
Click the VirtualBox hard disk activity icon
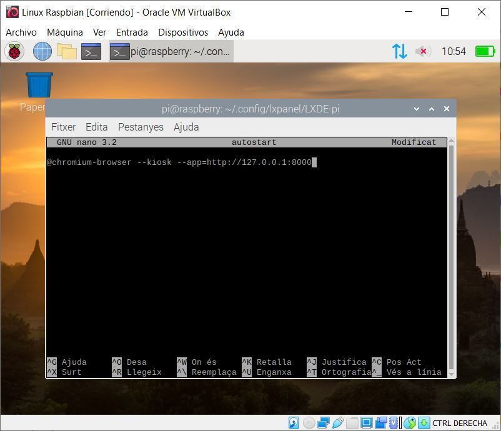294,423
